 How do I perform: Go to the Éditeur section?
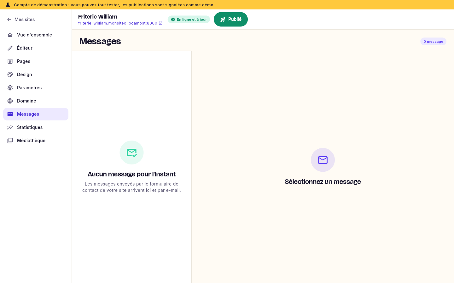point(36,48)
